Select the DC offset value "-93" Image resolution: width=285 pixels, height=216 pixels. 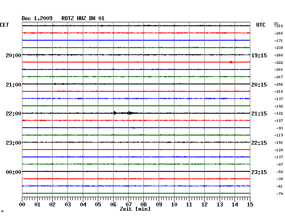280,128
